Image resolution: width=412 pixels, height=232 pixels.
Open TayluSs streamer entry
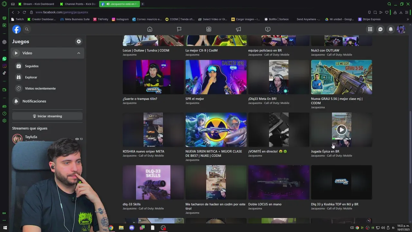click(x=47, y=139)
